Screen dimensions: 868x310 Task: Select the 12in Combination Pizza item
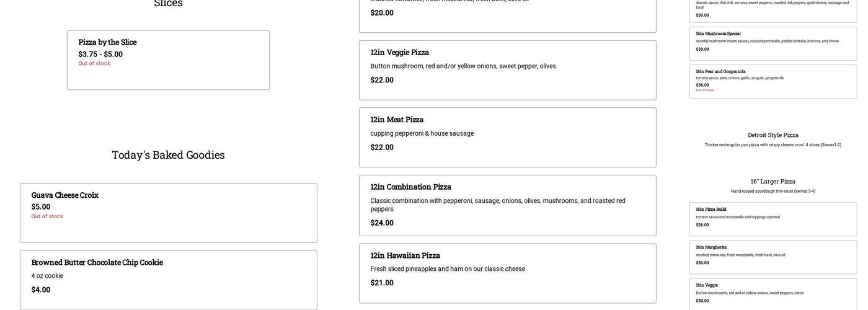click(x=507, y=205)
